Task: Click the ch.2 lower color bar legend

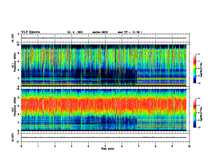Action: [194, 113]
